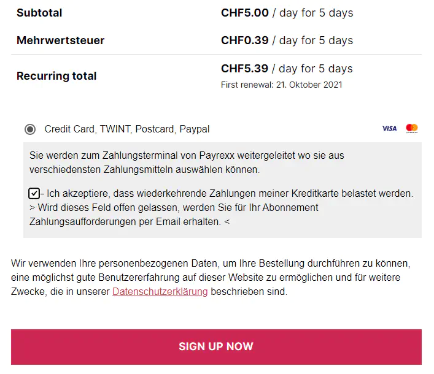Image resolution: width=434 pixels, height=374 pixels.
Task: Click the 'Wir verwenden Ihre personenbezogenen Daten' paragraph
Action: 210,278
